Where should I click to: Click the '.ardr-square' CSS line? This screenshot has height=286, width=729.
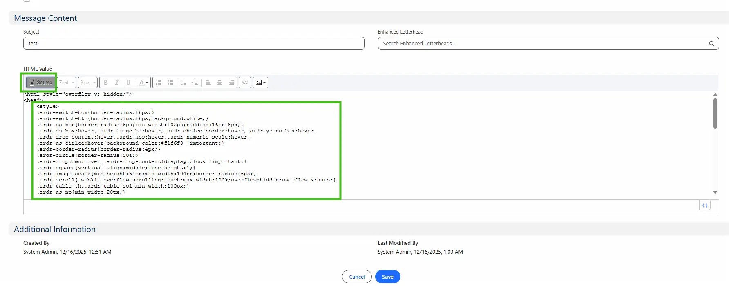pyautogui.click(x=116, y=168)
